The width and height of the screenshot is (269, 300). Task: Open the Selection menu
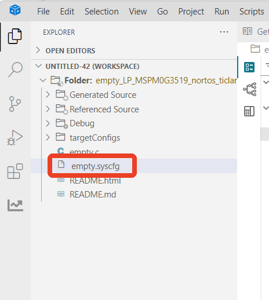pyautogui.click(x=101, y=12)
